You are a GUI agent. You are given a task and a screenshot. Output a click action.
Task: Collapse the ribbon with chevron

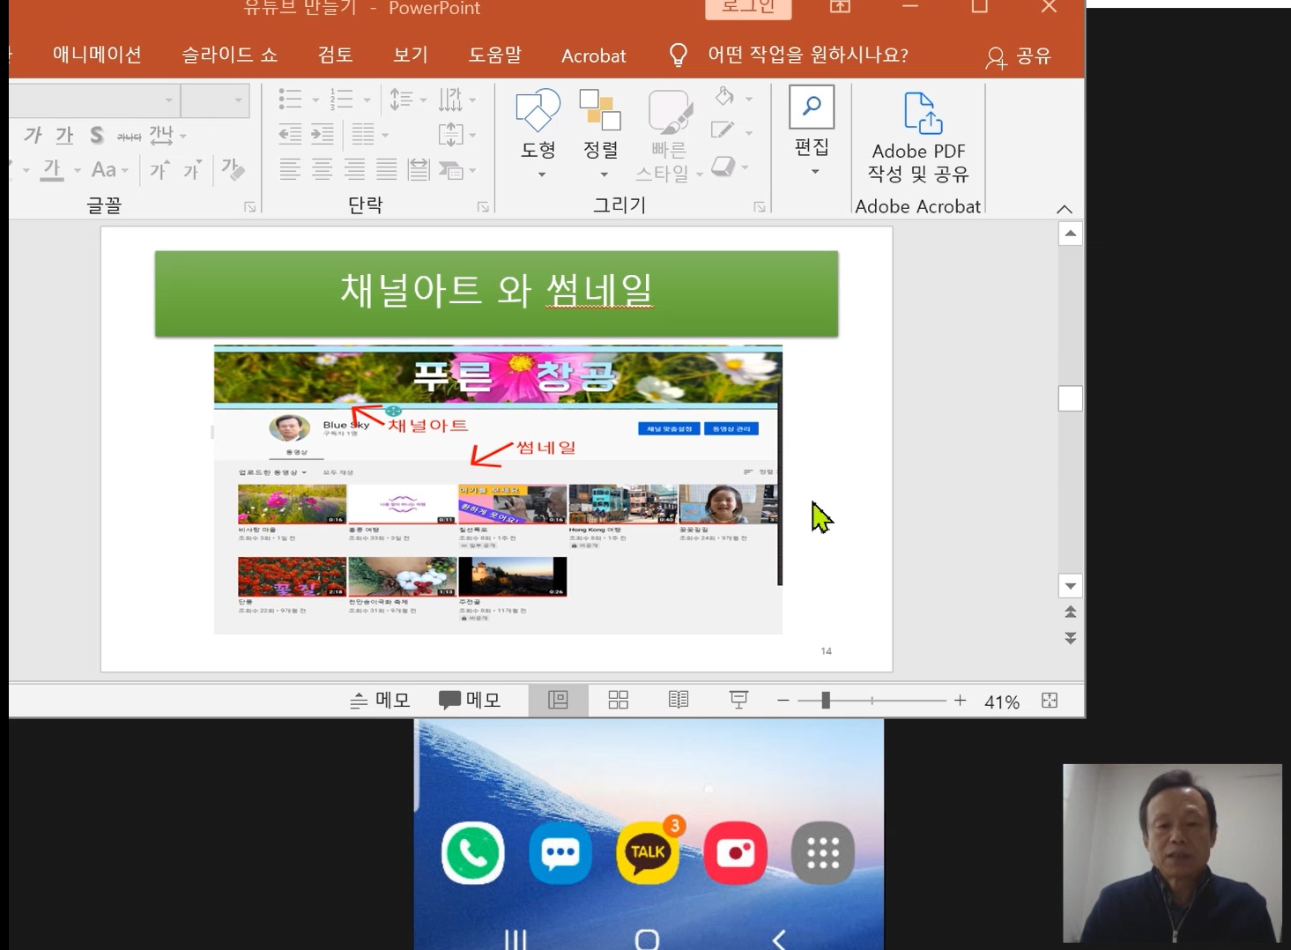[1065, 209]
